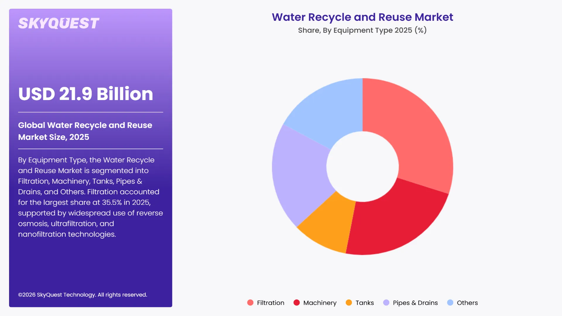Click the Tanks legend color dot
Image resolution: width=562 pixels, height=316 pixels.
(x=349, y=303)
